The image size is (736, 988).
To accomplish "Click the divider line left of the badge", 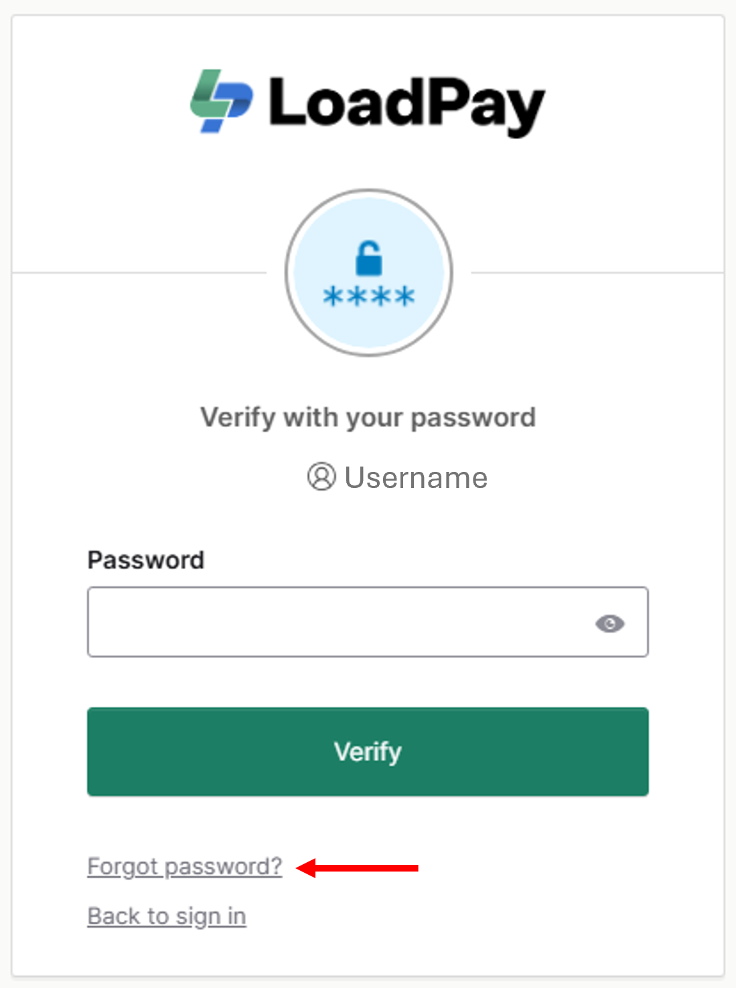I will click(139, 272).
